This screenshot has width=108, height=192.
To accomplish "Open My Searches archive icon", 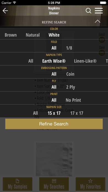I will [54, 181].
